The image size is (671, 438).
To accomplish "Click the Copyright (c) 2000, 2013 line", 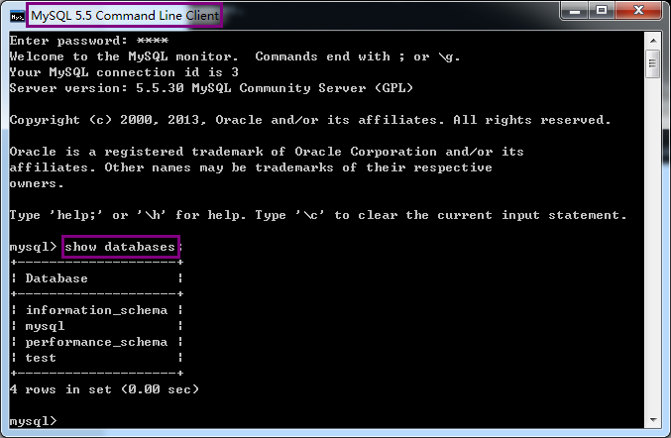I will [310, 120].
